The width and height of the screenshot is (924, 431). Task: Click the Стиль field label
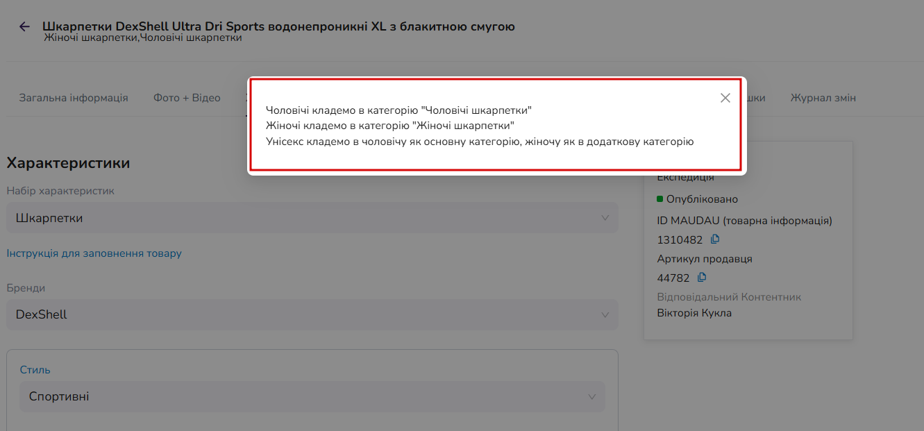tap(35, 370)
